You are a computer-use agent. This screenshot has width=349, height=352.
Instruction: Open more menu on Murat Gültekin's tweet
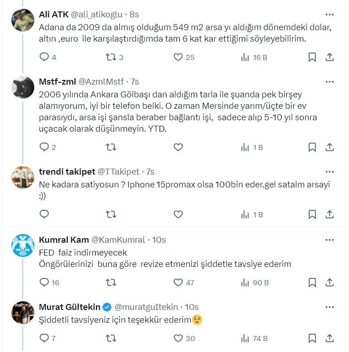(329, 306)
